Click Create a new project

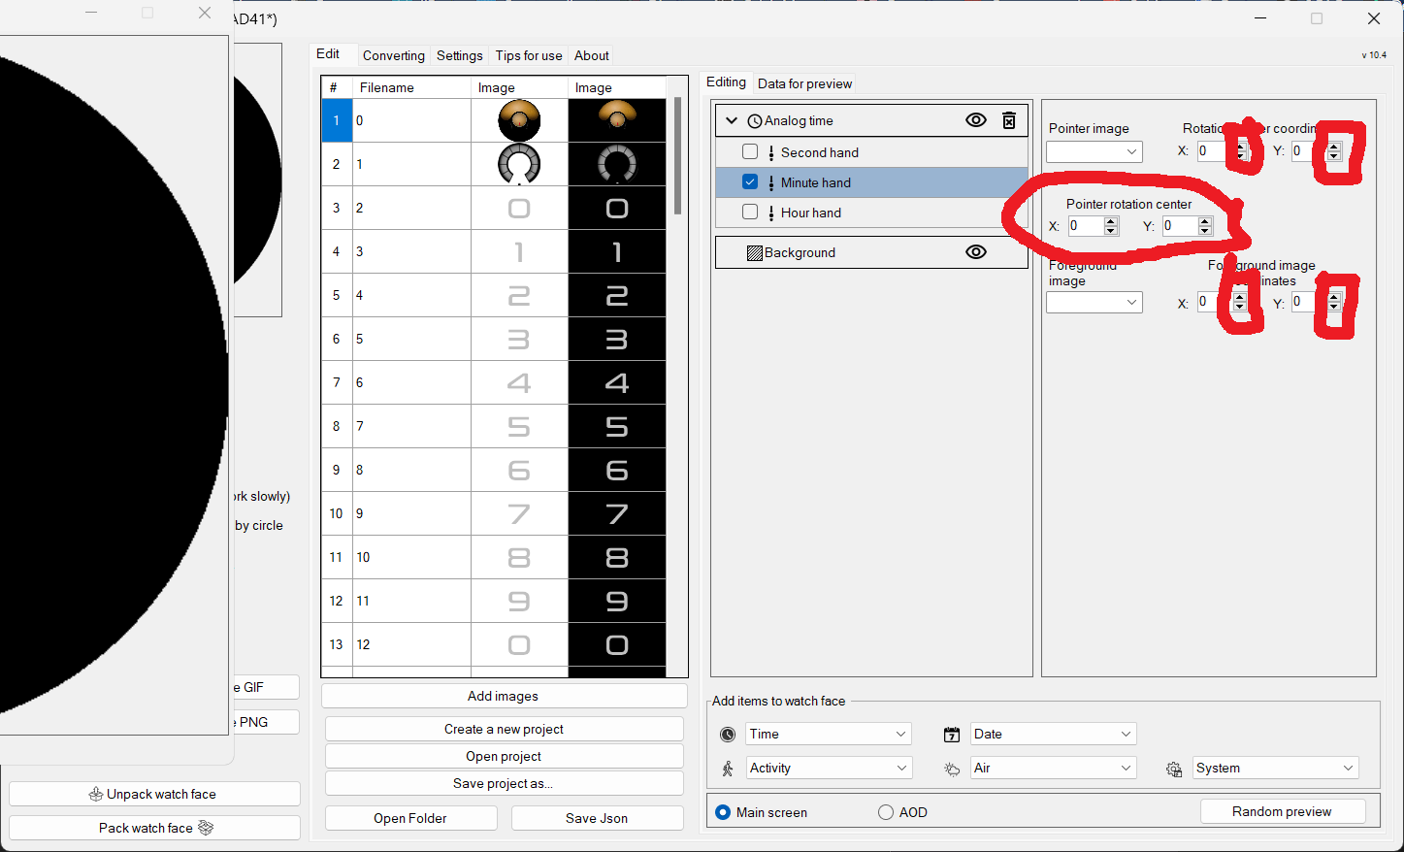(x=505, y=729)
